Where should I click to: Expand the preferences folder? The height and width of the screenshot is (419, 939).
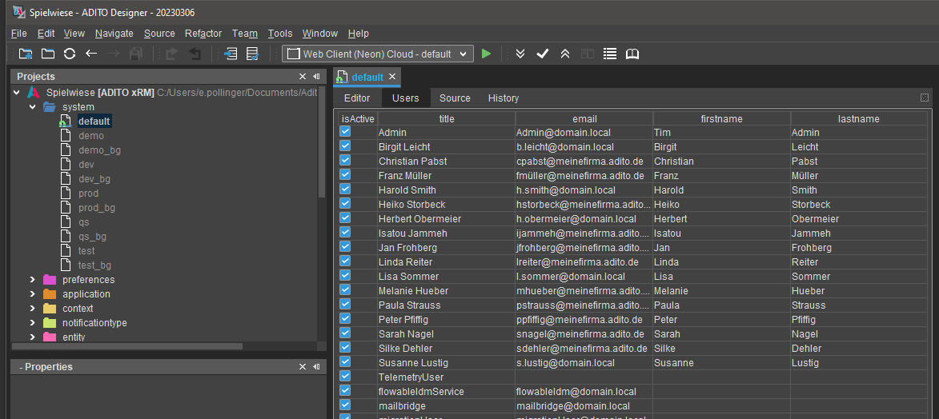33,280
